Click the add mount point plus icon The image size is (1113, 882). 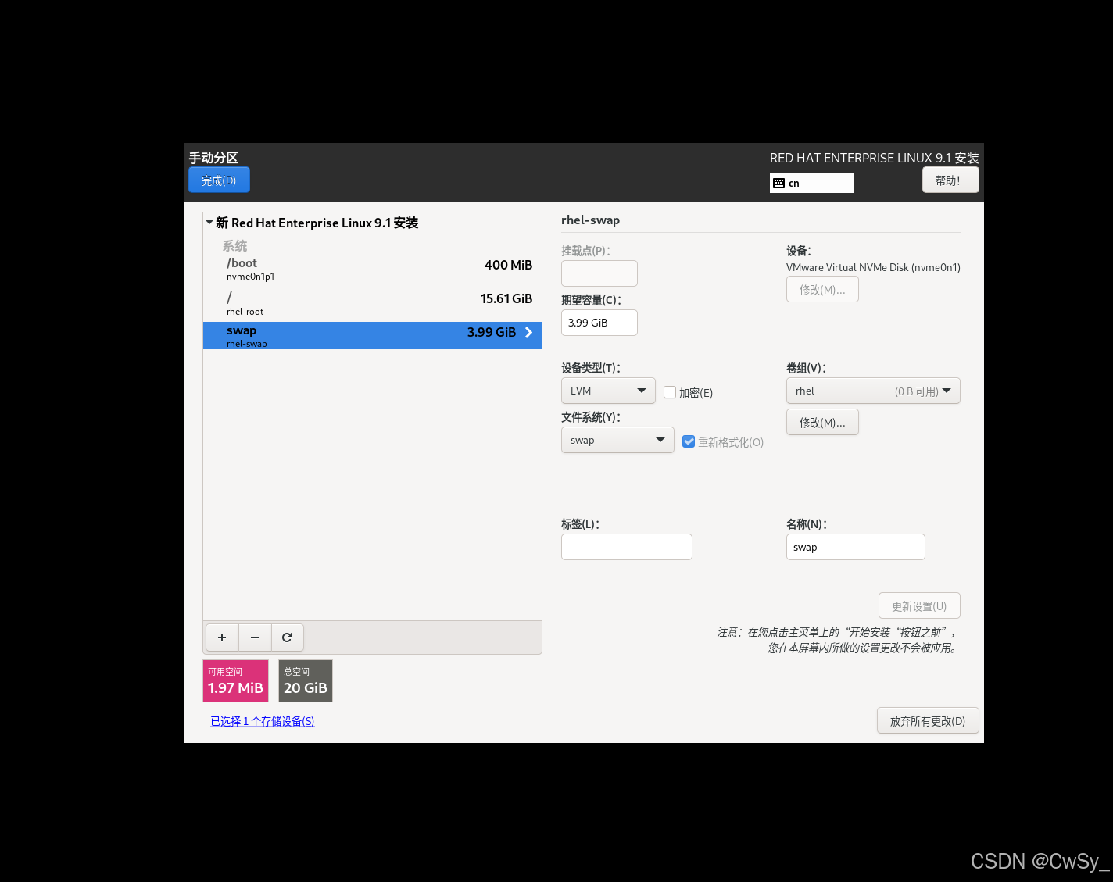[x=222, y=637]
